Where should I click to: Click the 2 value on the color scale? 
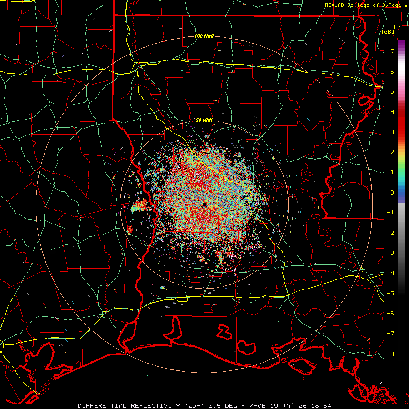click(392, 152)
